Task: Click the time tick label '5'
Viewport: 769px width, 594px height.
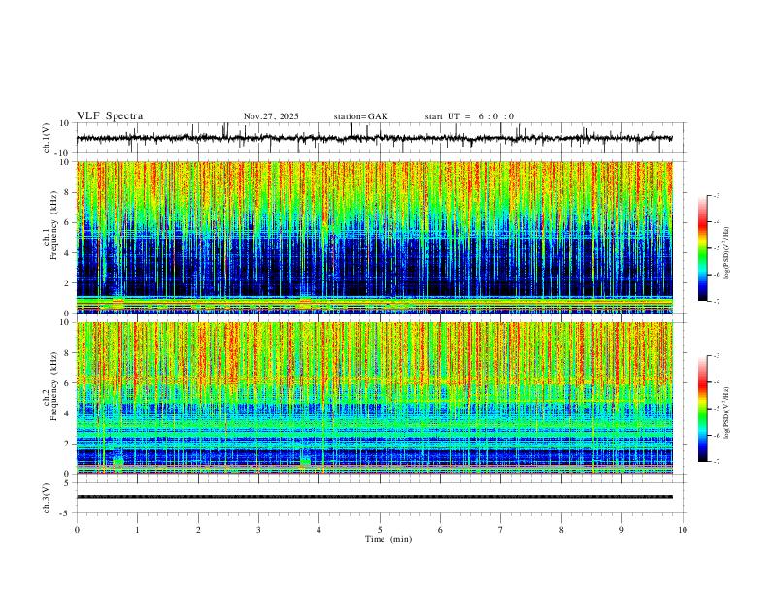Action: pyautogui.click(x=380, y=530)
